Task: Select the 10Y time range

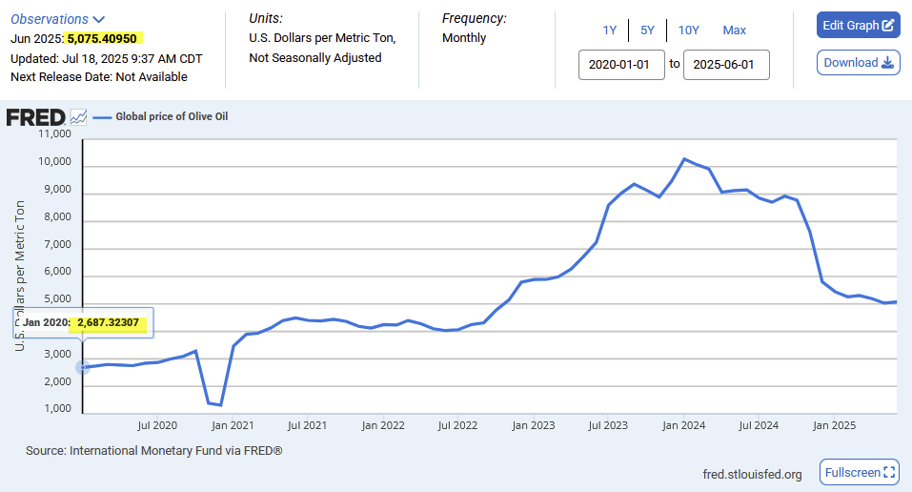Action: click(x=689, y=31)
